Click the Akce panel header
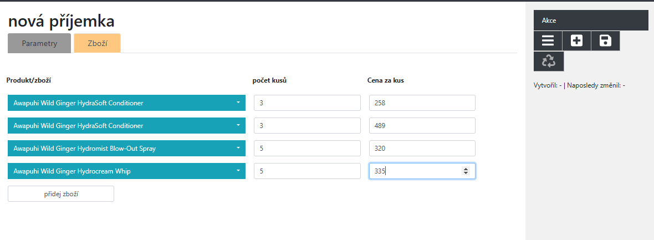The width and height of the screenshot is (654, 240). (591, 21)
